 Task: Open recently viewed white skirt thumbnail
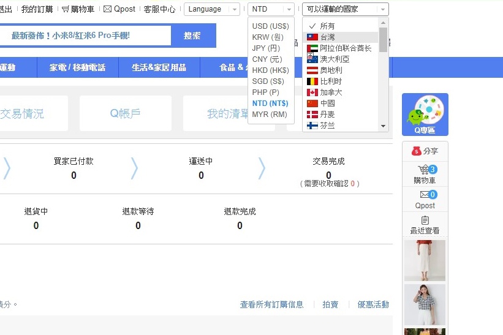click(x=425, y=260)
